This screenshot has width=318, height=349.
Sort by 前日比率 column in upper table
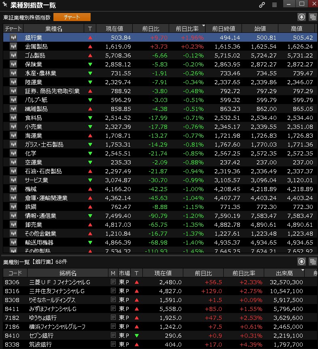(187, 28)
